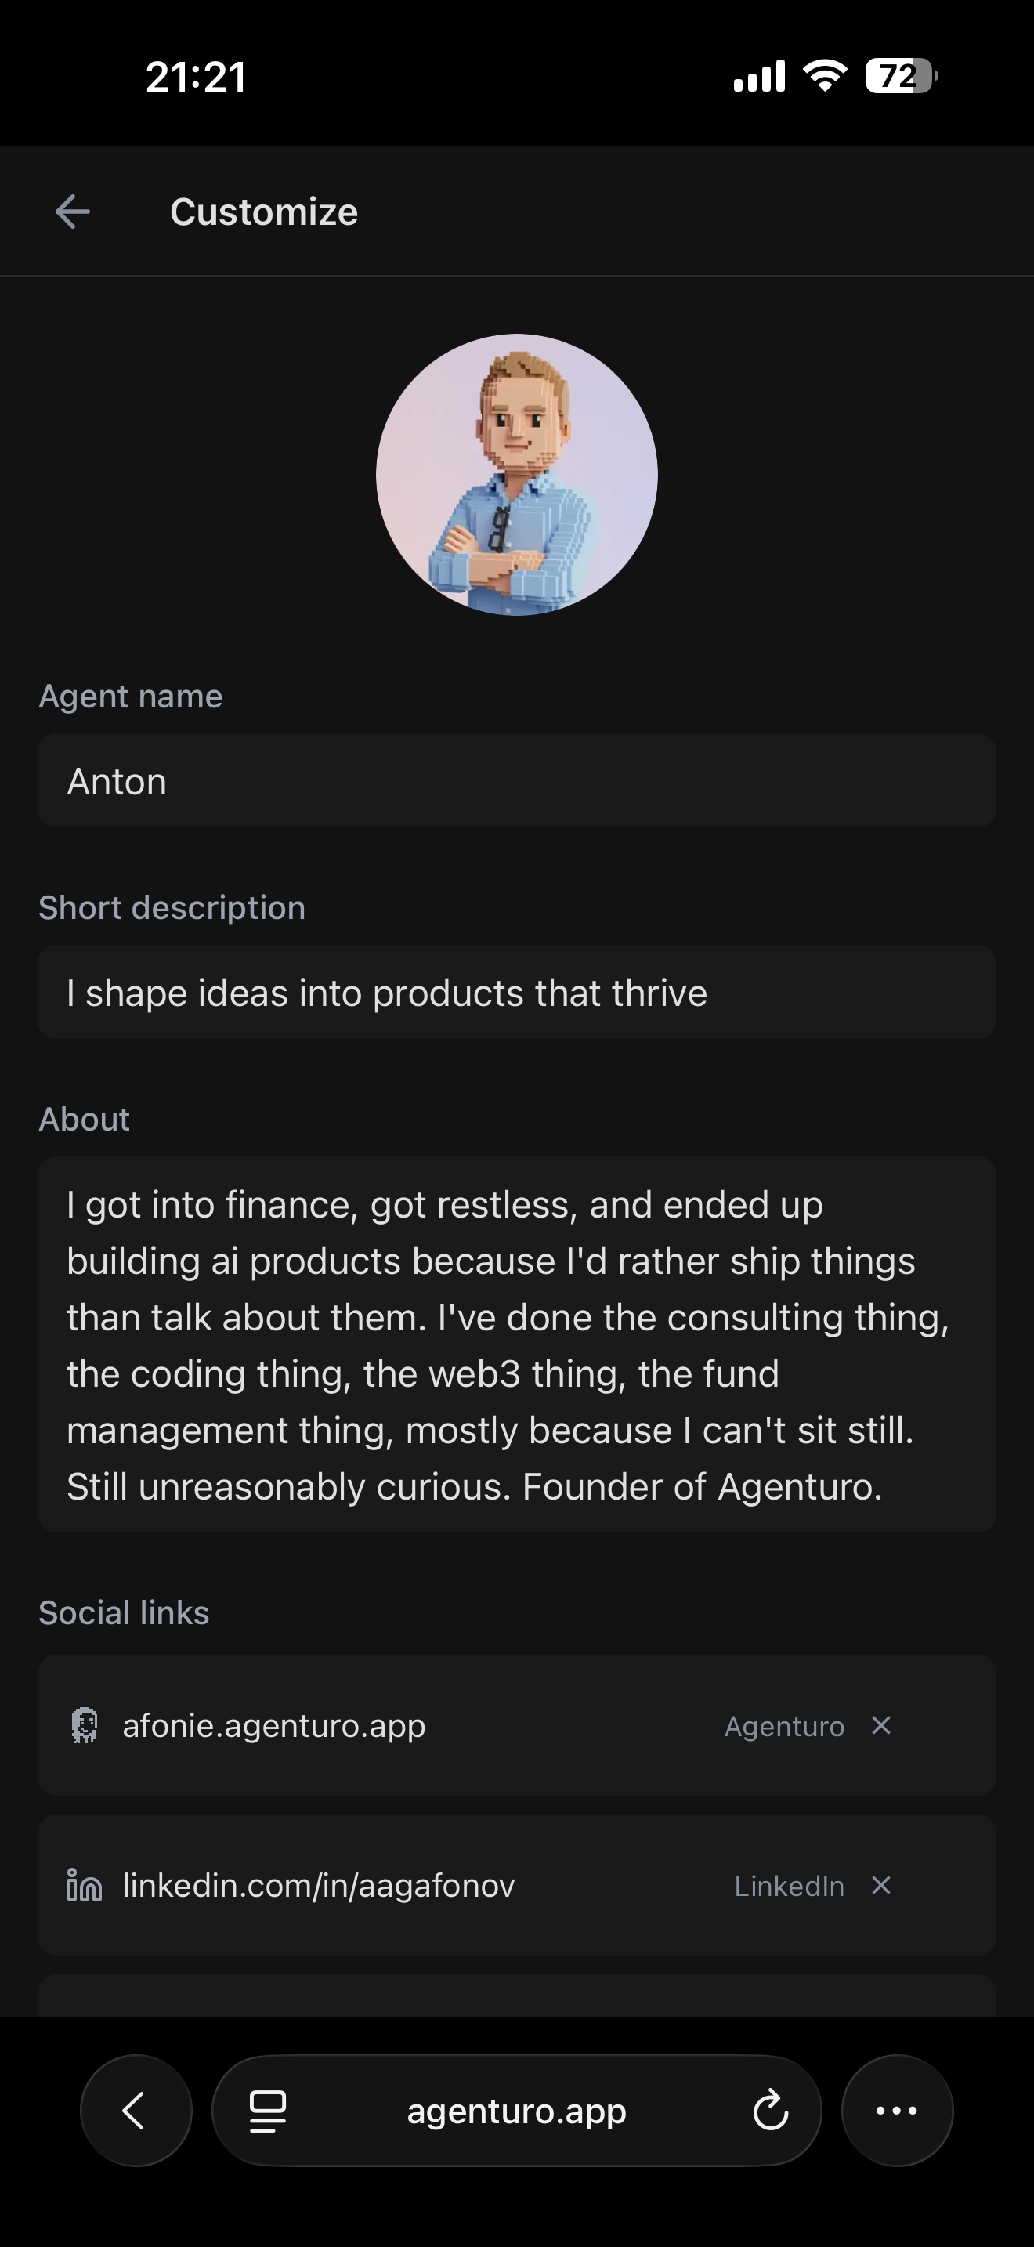Focus the About bio text area
1034x2247 pixels.
(516, 1345)
